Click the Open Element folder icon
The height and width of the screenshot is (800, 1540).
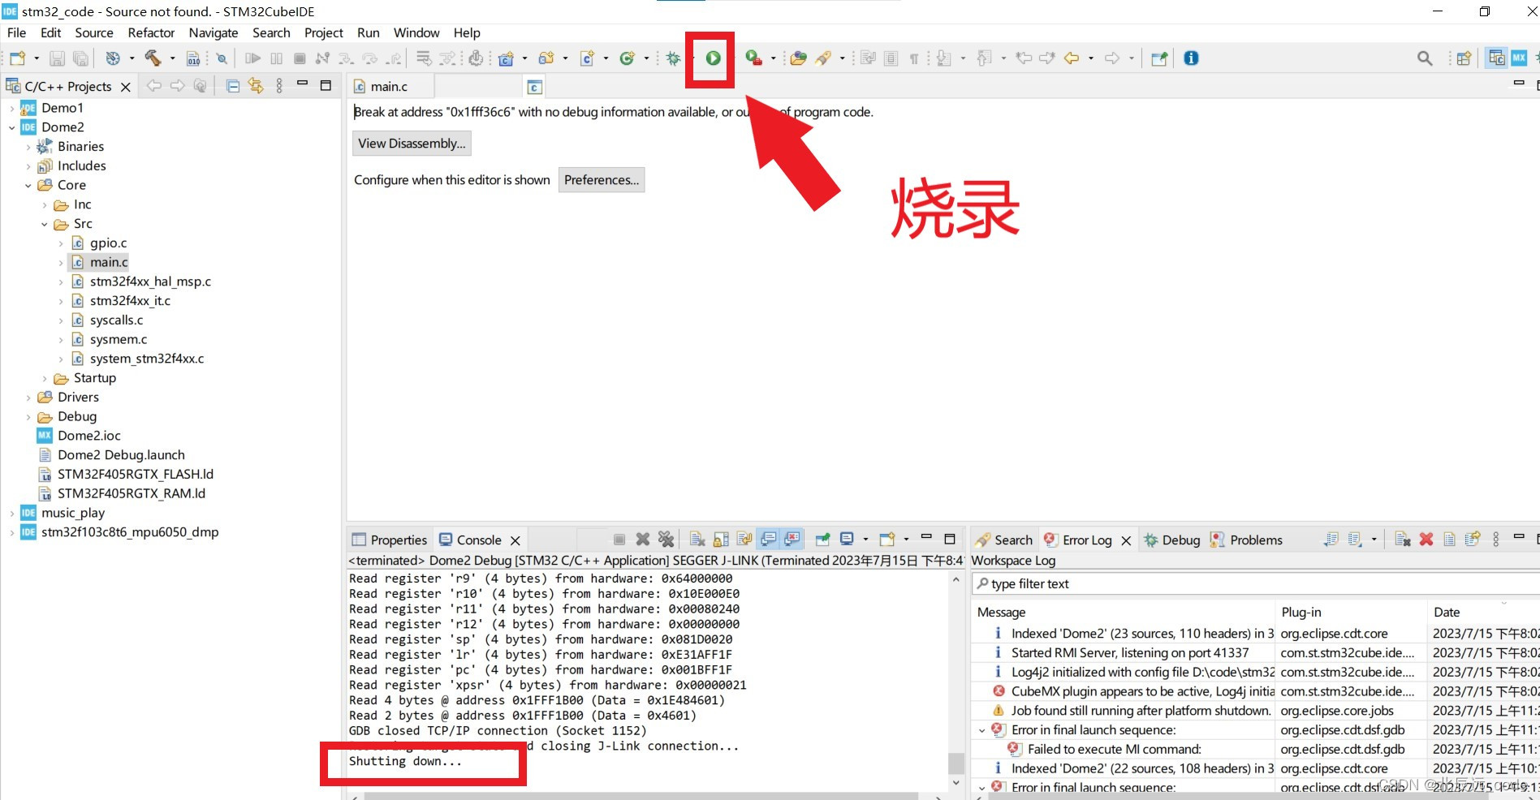click(x=798, y=58)
